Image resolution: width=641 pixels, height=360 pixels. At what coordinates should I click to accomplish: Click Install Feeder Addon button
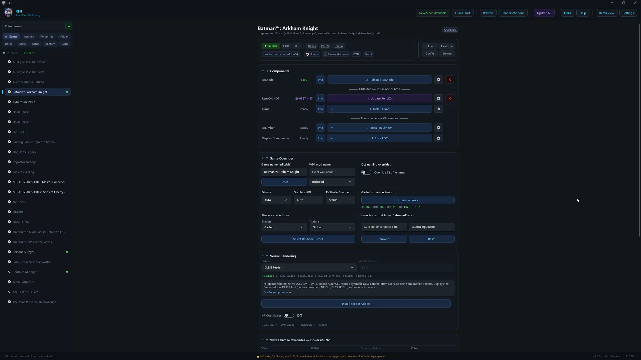click(356, 304)
